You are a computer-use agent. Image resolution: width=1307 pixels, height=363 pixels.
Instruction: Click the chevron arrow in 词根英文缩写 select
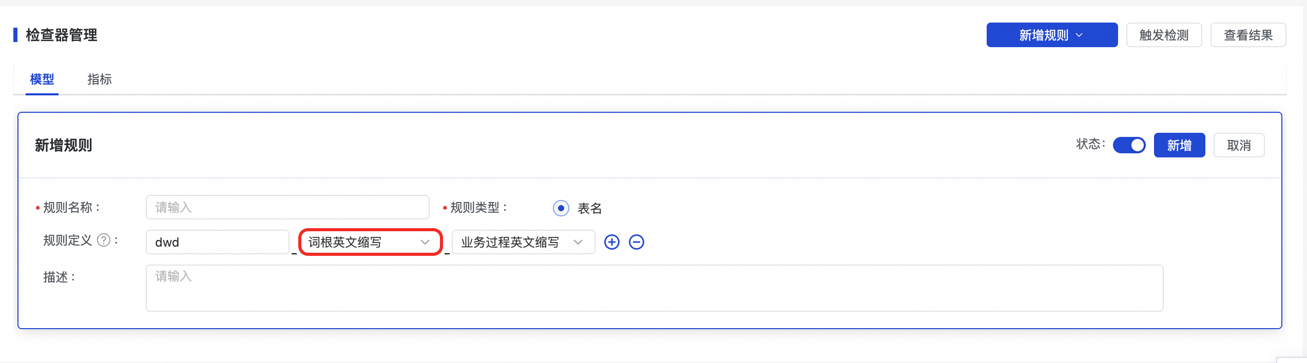[425, 242]
